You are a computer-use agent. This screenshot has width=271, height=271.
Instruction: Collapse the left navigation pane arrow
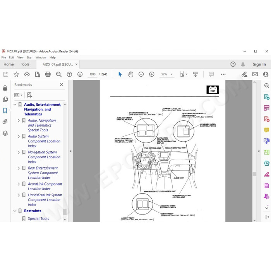pos(70,151)
